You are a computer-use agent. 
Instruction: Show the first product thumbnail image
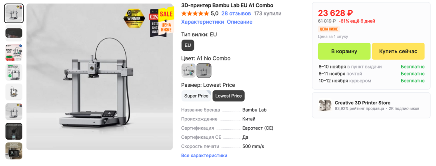pos(14,14)
